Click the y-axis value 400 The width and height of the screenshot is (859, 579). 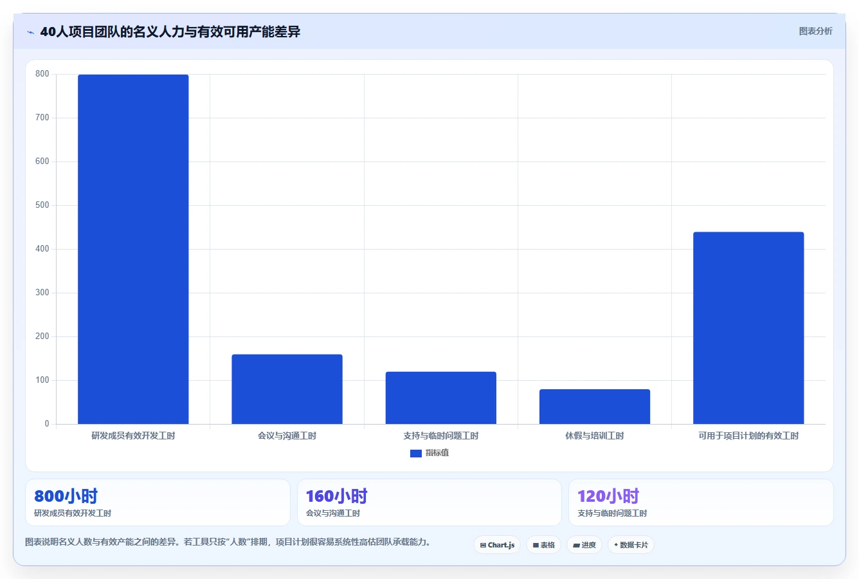(x=42, y=249)
